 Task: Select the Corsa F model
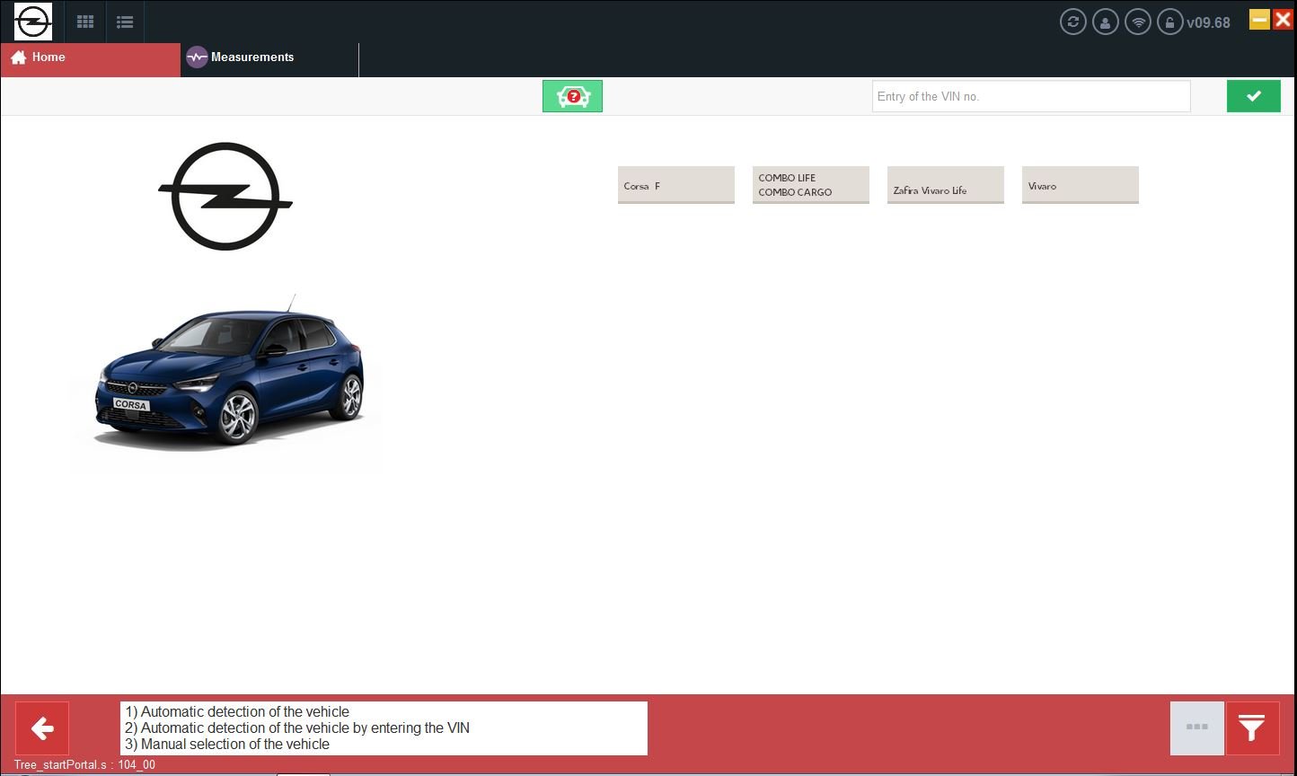click(675, 185)
